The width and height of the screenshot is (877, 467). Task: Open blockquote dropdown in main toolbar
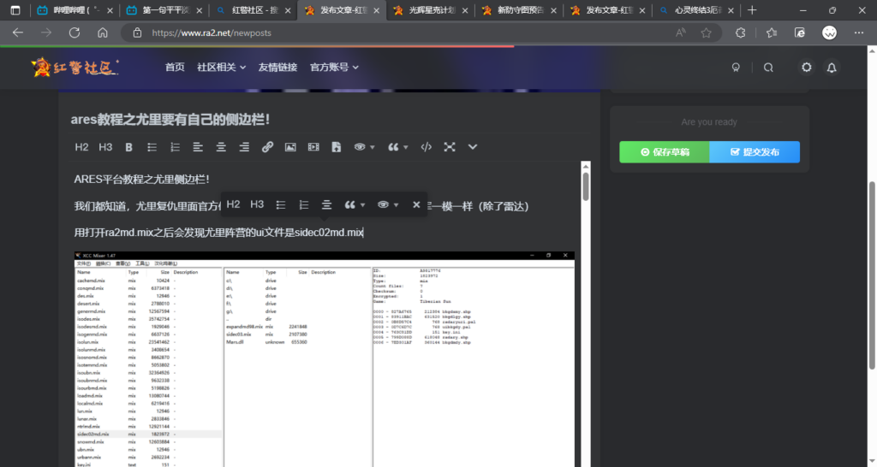(x=397, y=147)
